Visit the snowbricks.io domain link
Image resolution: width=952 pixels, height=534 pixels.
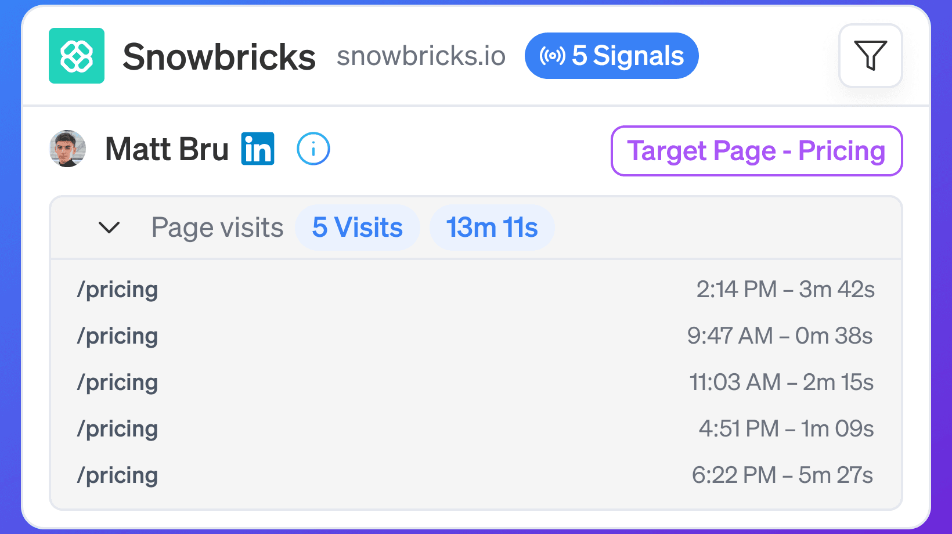point(421,56)
